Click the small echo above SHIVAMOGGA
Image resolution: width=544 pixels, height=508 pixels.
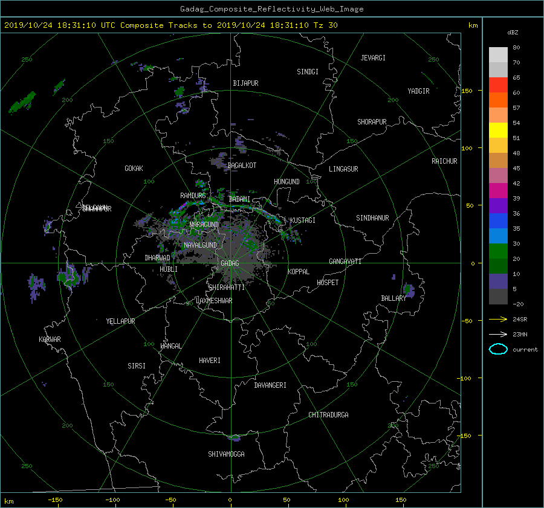pos(235,438)
